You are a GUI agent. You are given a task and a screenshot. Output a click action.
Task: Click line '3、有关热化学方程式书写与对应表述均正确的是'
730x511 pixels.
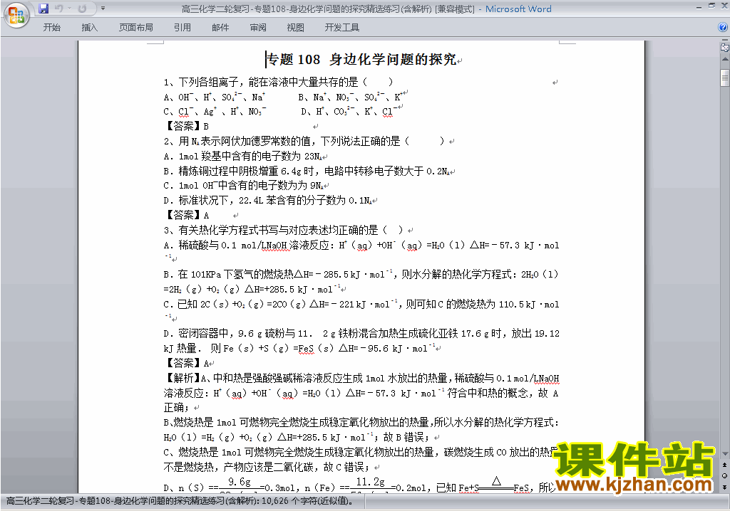click(283, 230)
